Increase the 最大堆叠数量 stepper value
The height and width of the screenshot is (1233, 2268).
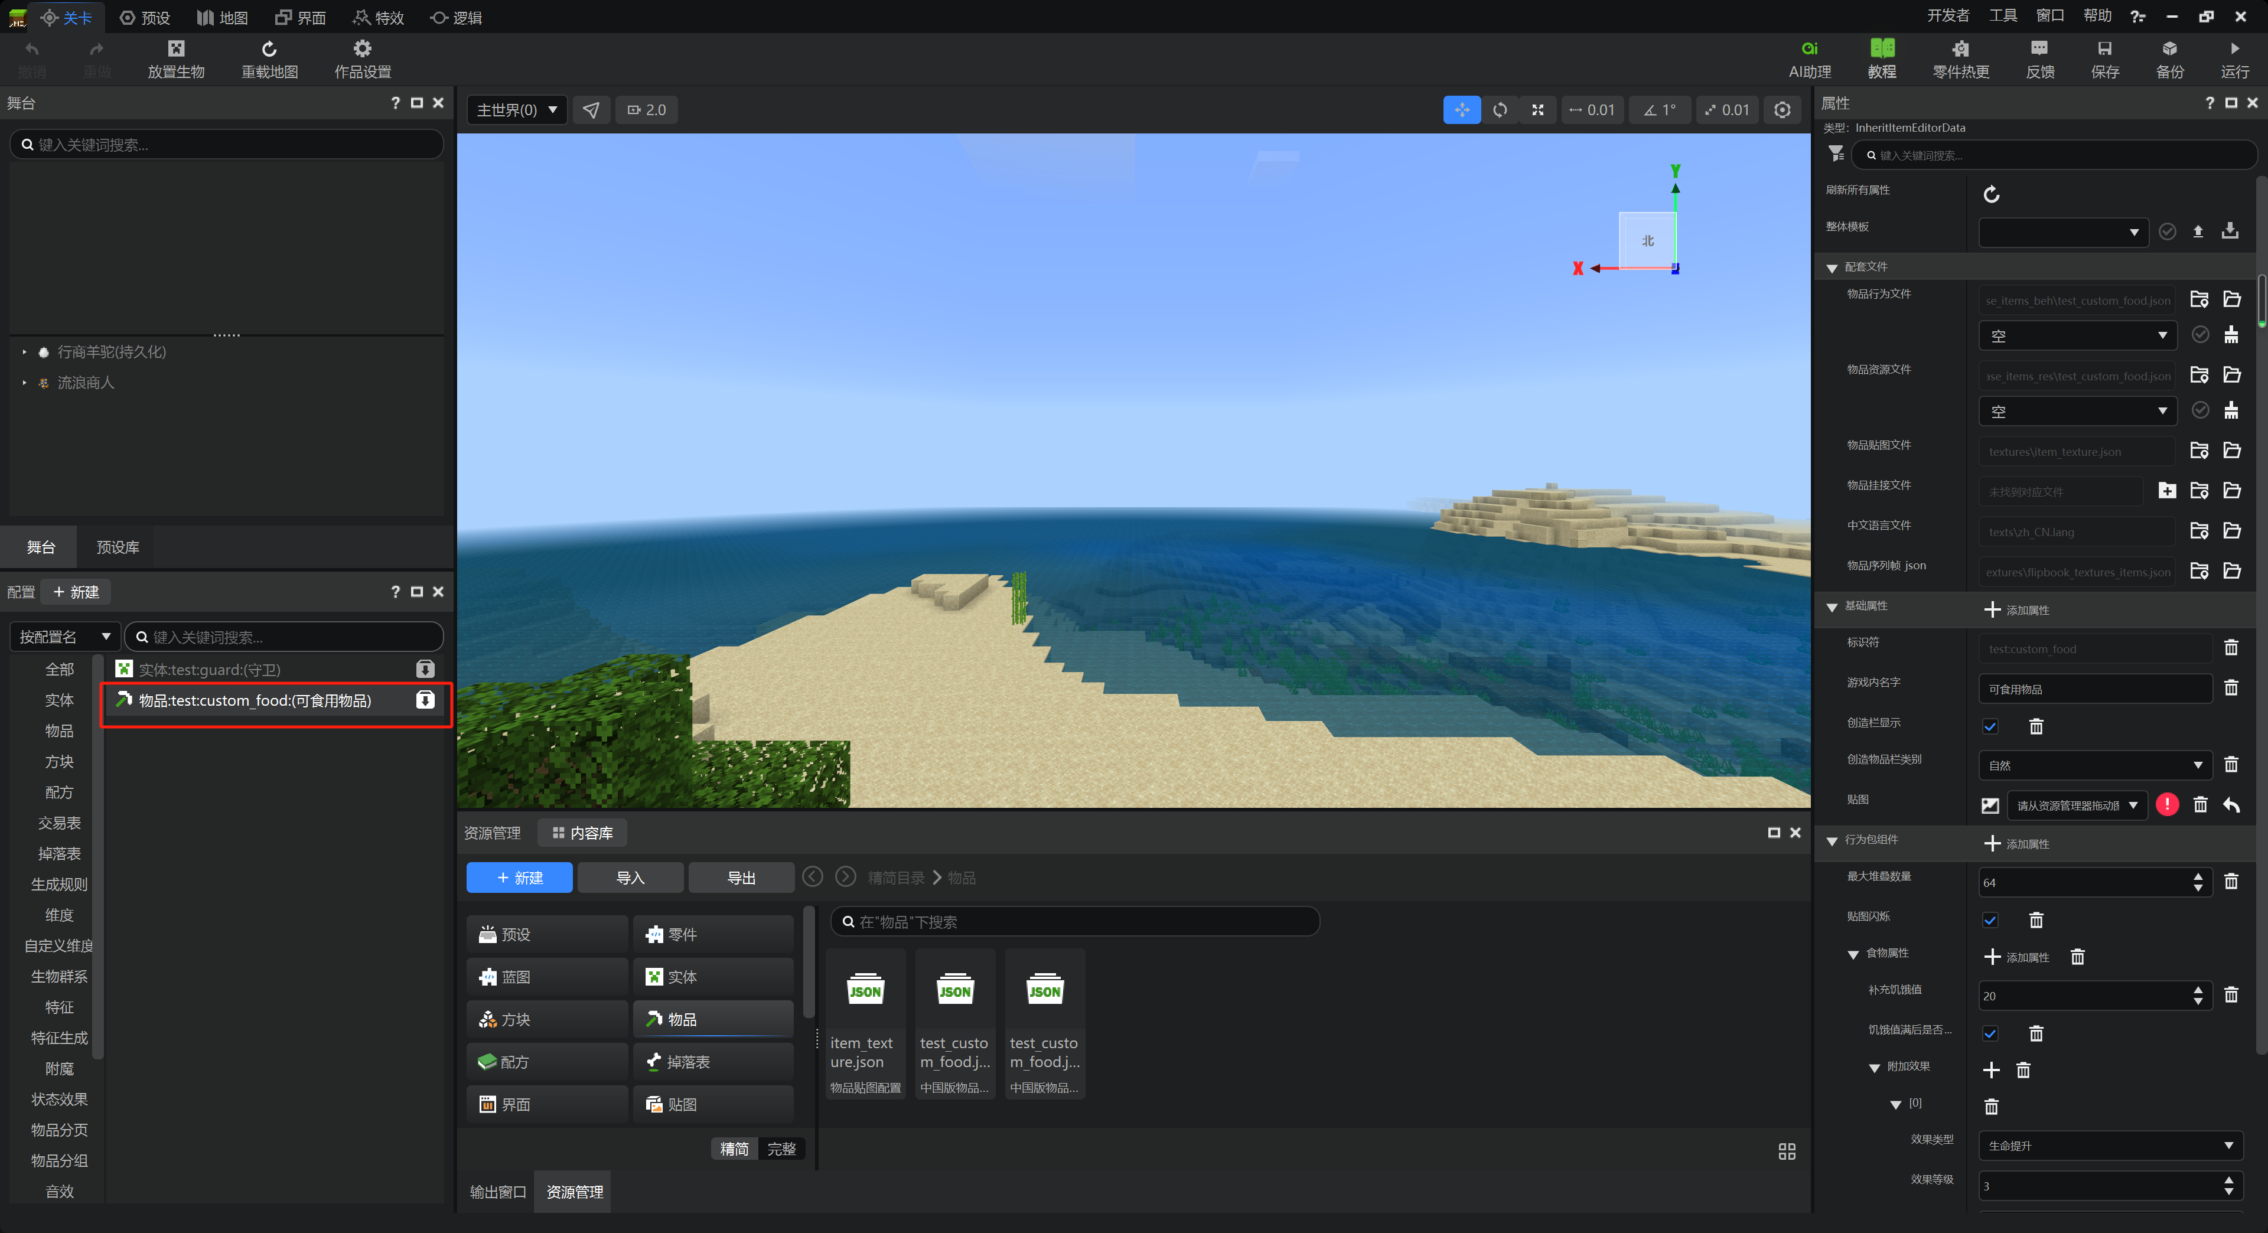2198,876
